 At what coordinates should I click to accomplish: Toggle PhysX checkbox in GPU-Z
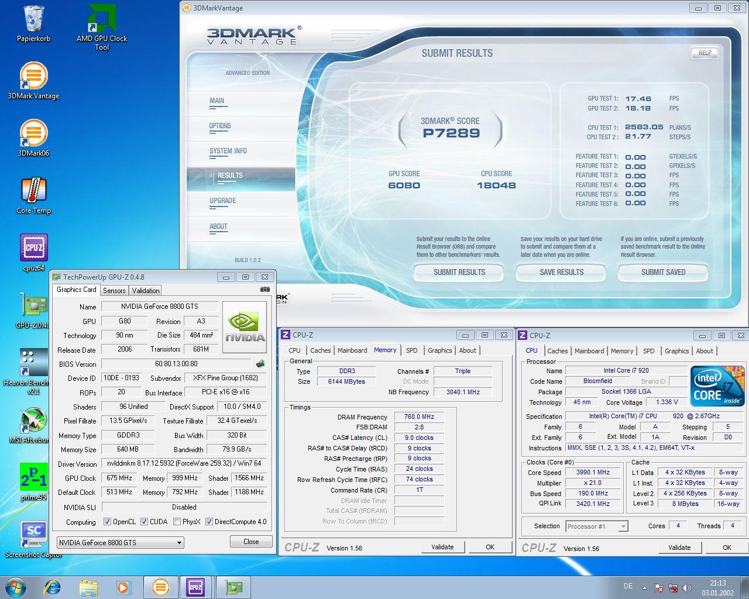click(x=177, y=522)
